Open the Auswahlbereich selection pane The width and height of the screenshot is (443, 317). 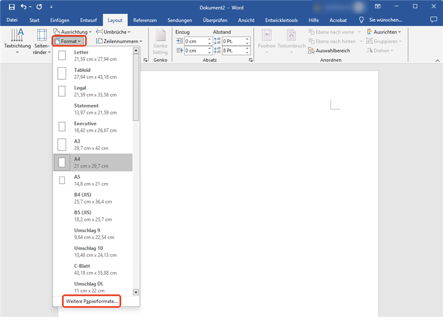pos(329,51)
